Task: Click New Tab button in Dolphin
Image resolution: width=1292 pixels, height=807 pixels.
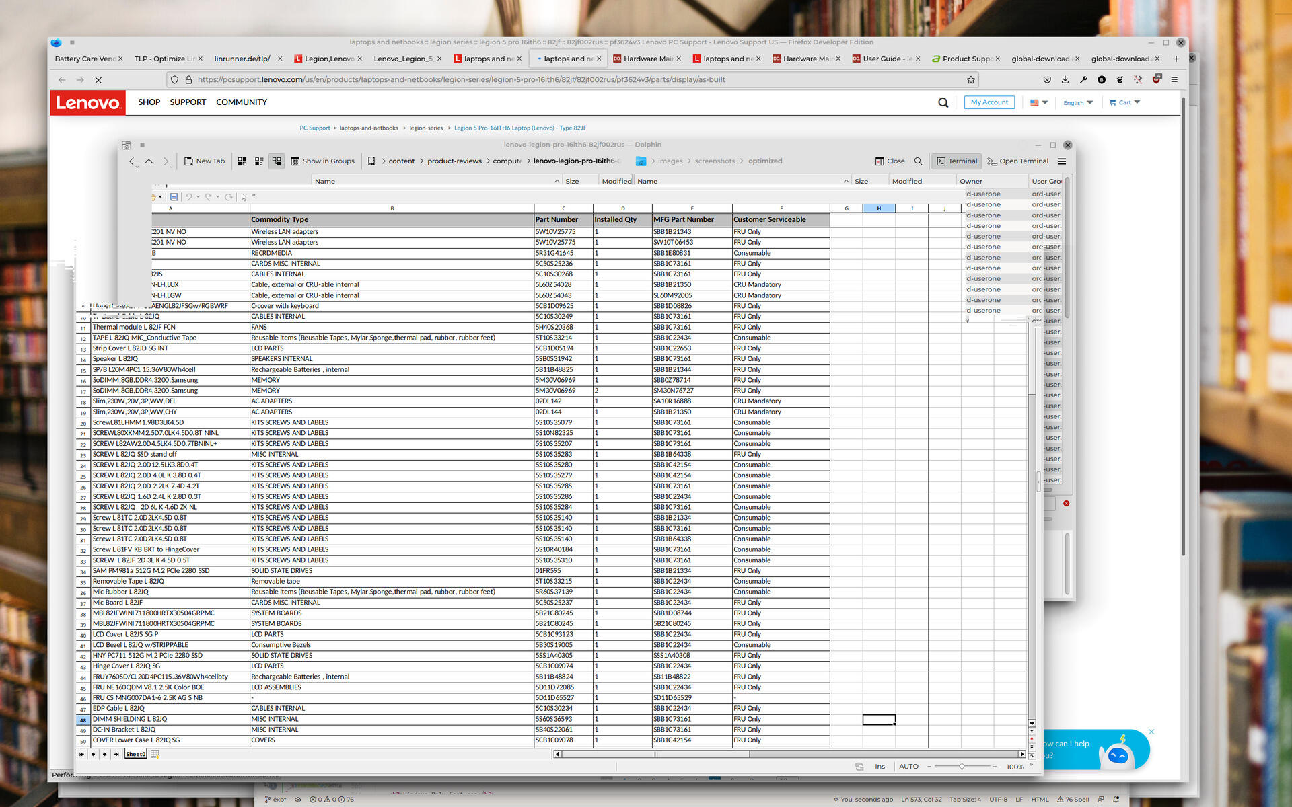Action: (x=205, y=161)
